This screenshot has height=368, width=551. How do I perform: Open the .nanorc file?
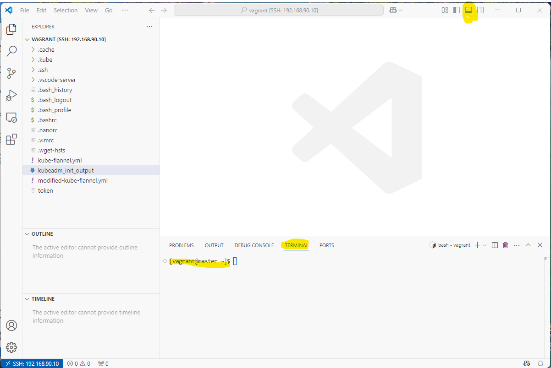[x=91, y=130]
